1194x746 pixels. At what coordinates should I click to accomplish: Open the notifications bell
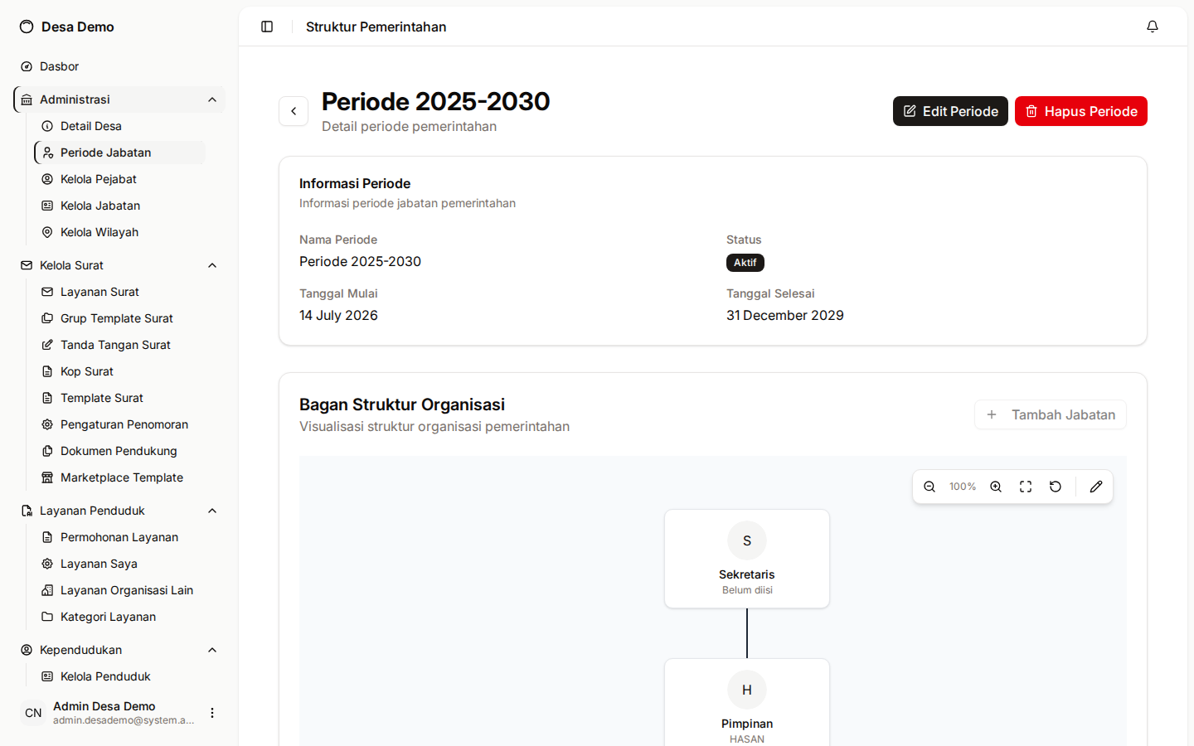pos(1153,27)
